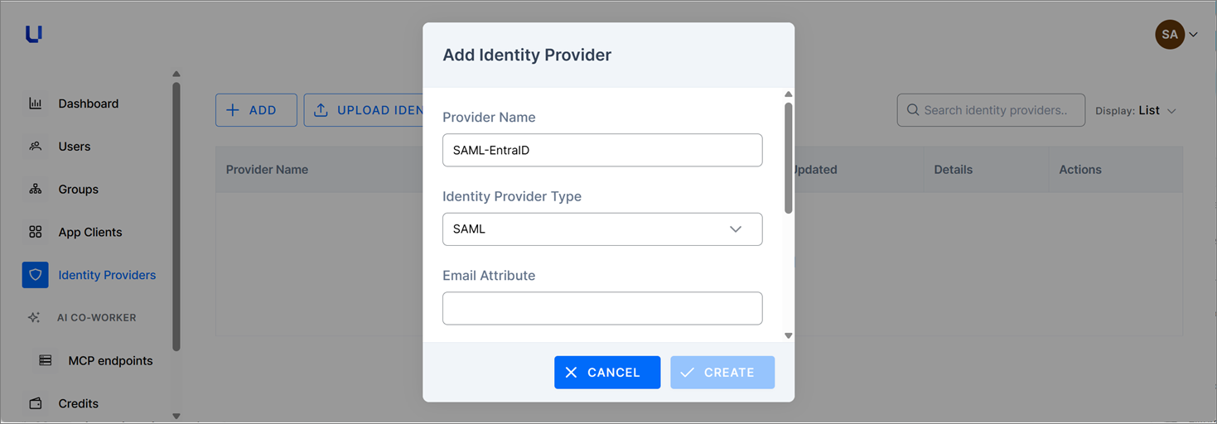1217x424 pixels.
Task: Click the dialog vertical scrollbar
Action: pos(789,158)
